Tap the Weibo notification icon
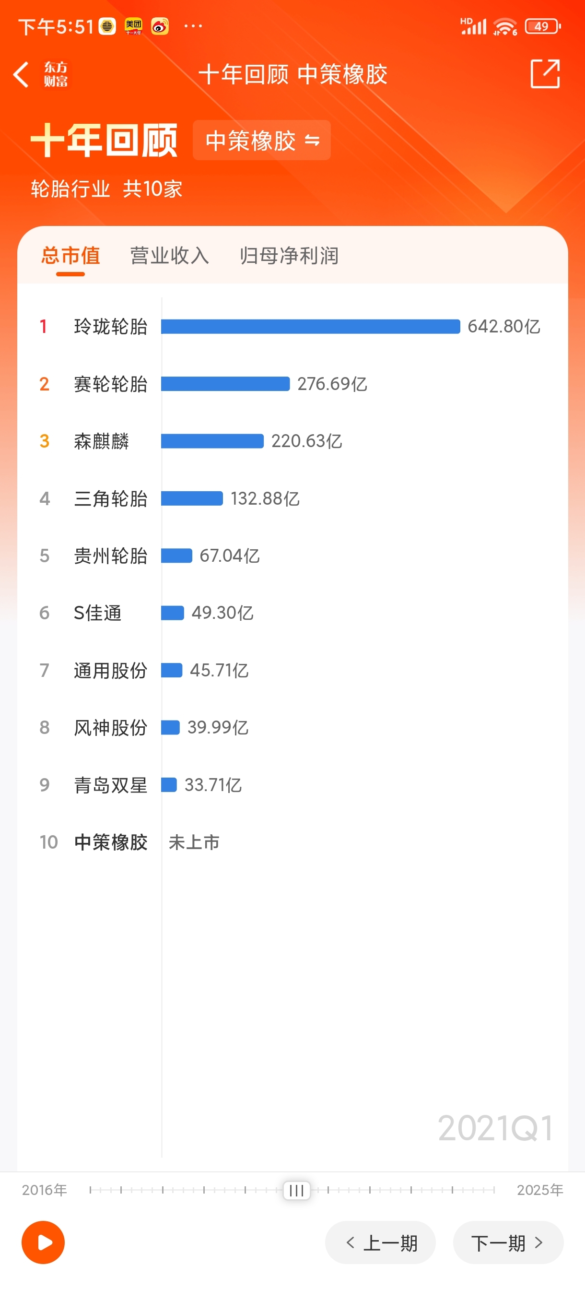This screenshot has width=585, height=1301. pos(160,26)
